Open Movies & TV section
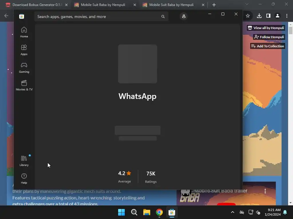The height and width of the screenshot is (219, 293). click(24, 86)
